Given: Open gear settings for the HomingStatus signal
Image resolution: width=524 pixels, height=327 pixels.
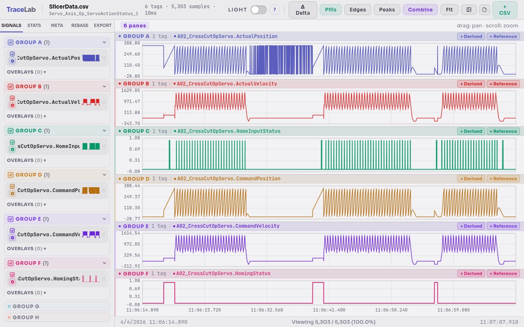Looking at the screenshot, I should click(x=12, y=282).
